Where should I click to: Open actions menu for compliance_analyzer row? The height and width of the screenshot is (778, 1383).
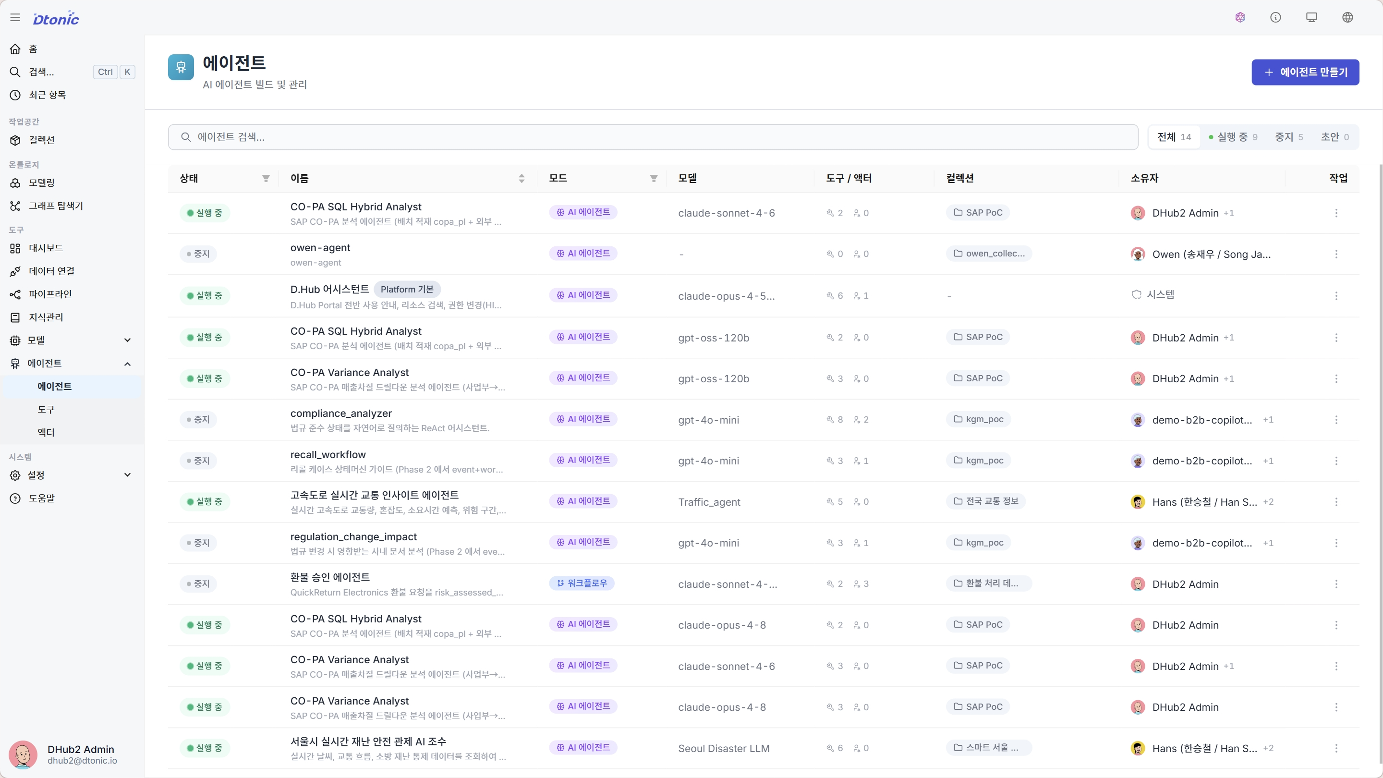(x=1336, y=420)
